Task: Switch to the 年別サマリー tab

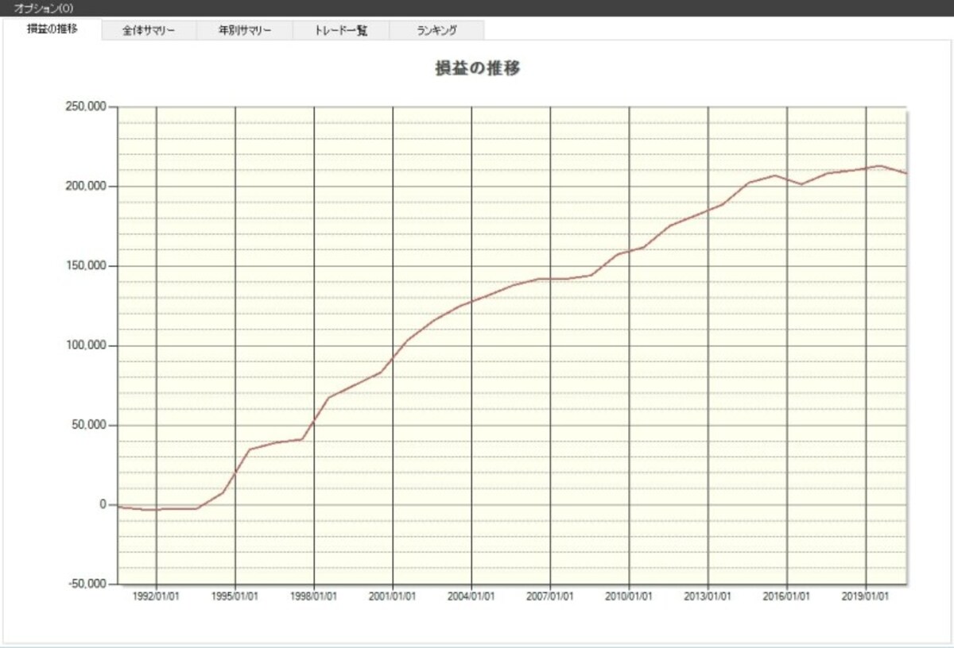Action: point(245,31)
